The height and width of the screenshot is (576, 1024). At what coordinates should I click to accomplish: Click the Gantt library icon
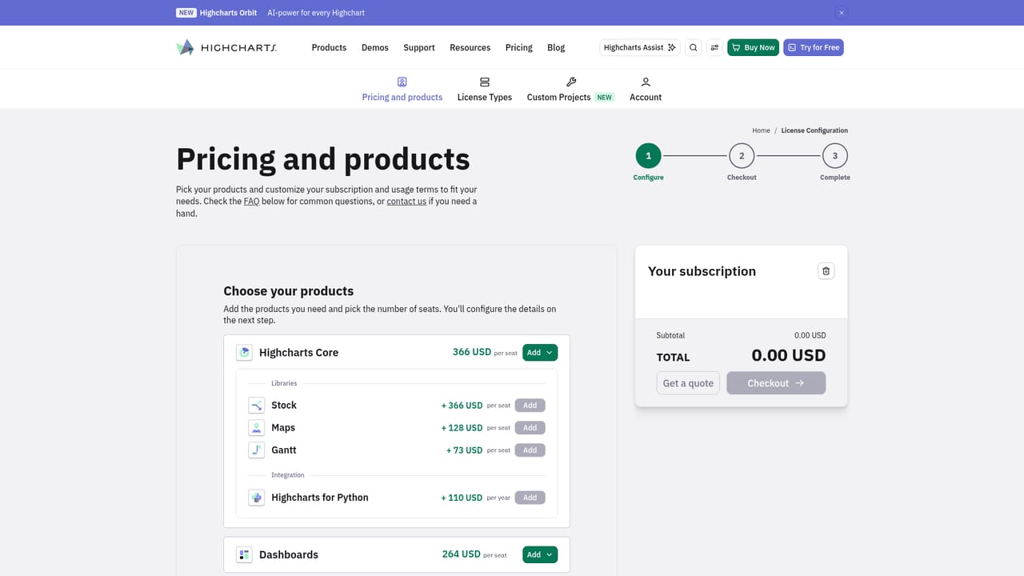[256, 450]
